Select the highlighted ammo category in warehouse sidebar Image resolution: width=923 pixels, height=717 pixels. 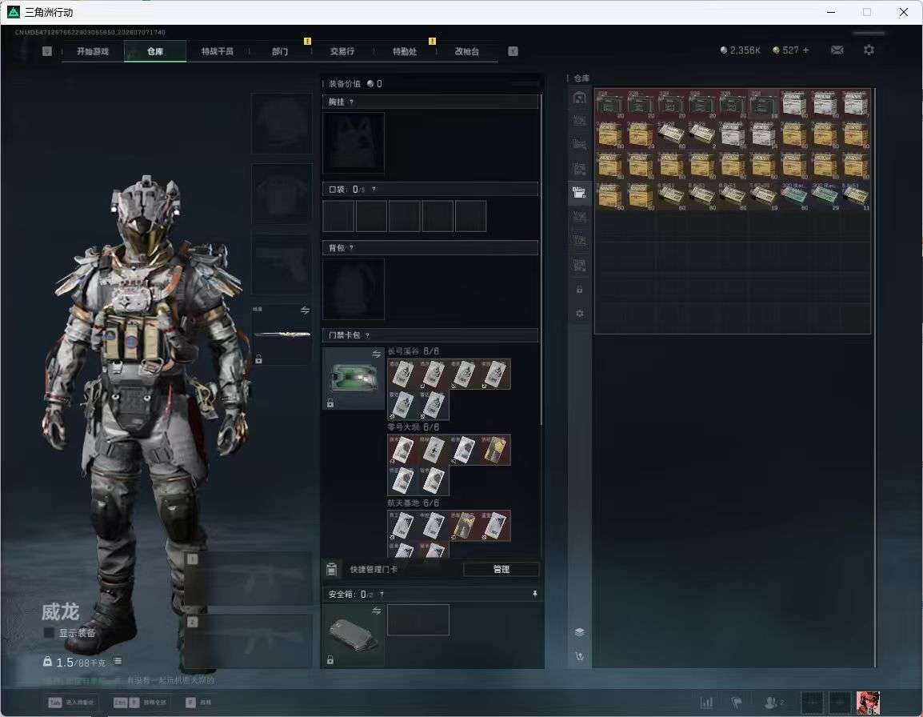[579, 191]
